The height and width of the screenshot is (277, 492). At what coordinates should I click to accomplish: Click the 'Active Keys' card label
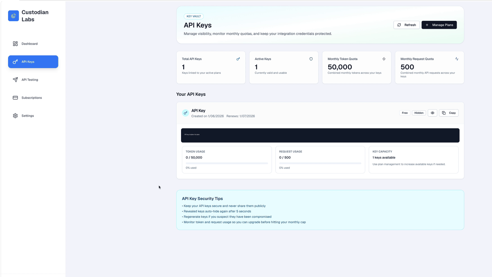coord(263,59)
